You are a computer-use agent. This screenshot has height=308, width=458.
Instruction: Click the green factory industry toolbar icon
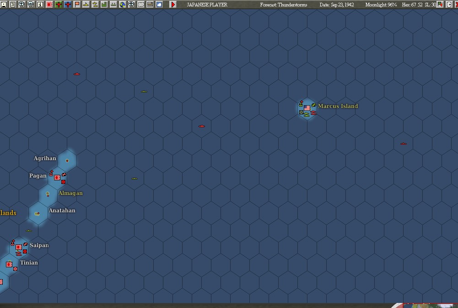(104, 5)
